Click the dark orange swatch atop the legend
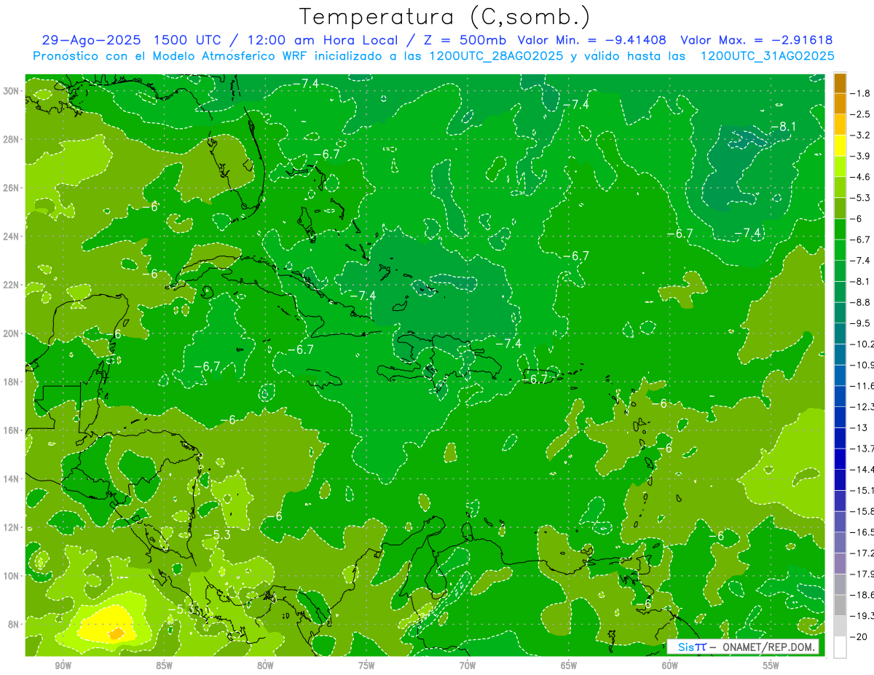The width and height of the screenshot is (874, 675). click(x=840, y=83)
